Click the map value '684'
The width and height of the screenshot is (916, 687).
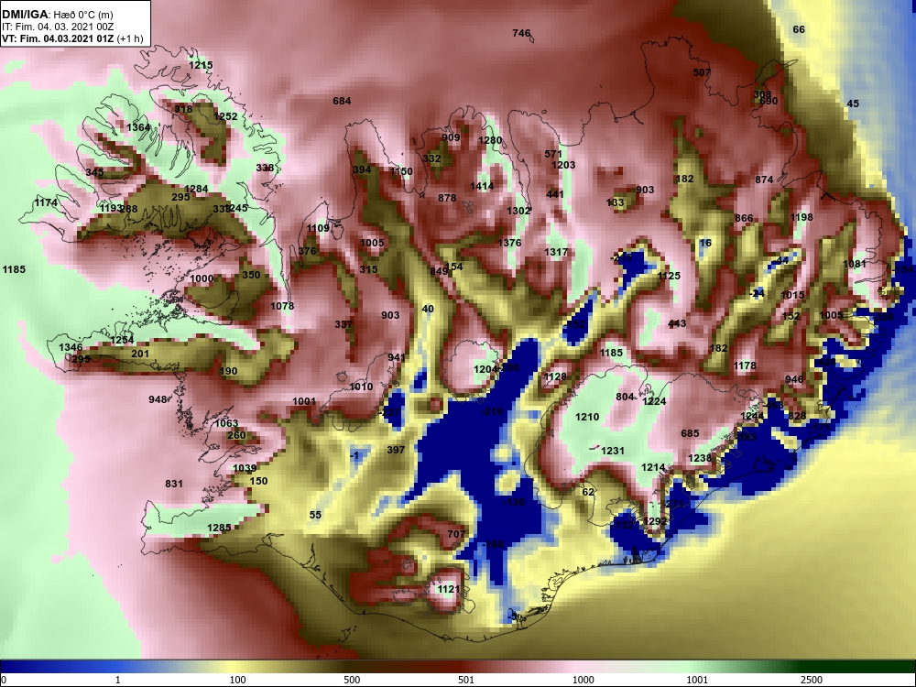point(342,101)
